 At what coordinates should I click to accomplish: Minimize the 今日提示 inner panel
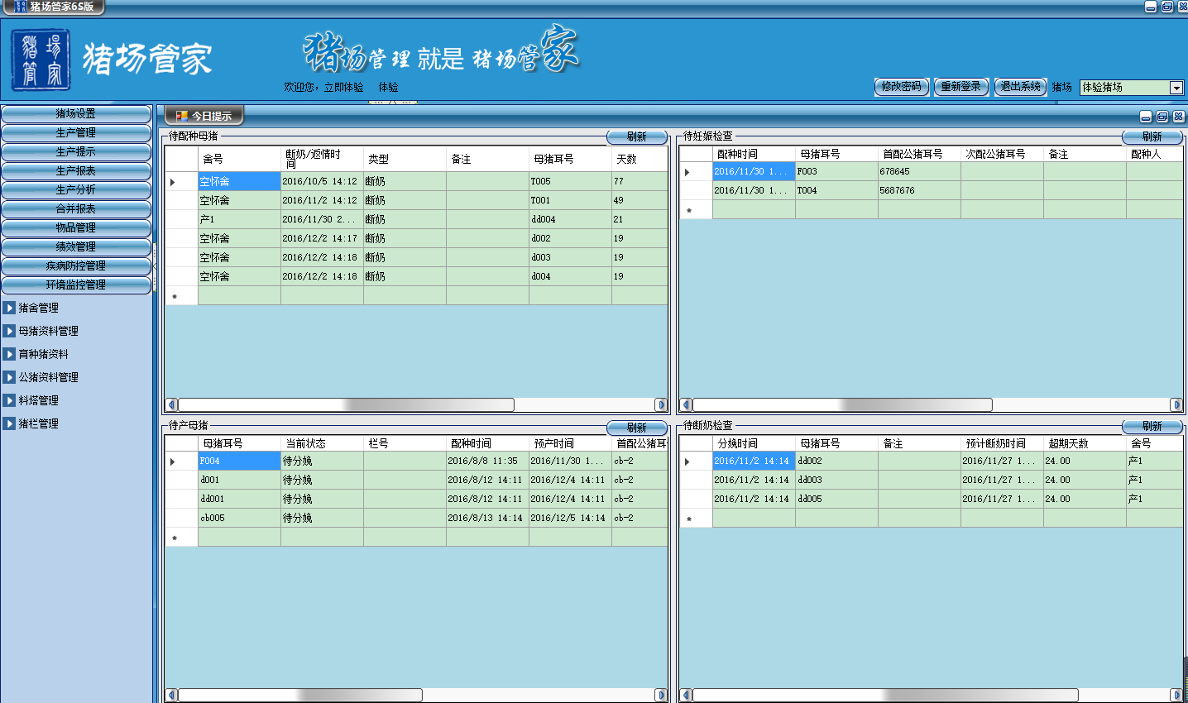(1146, 117)
